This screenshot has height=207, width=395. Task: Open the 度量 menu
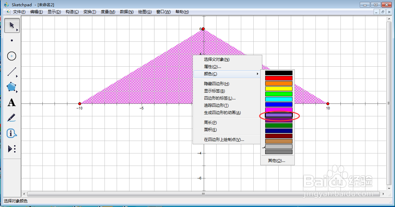pos(108,11)
